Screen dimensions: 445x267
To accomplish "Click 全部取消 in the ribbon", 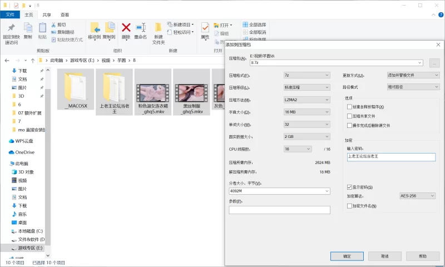I will [x=255, y=32].
